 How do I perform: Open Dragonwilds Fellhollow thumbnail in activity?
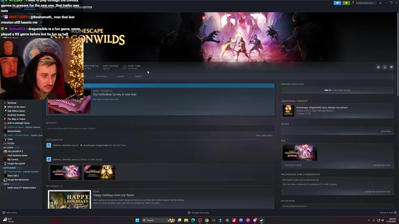coord(66,172)
